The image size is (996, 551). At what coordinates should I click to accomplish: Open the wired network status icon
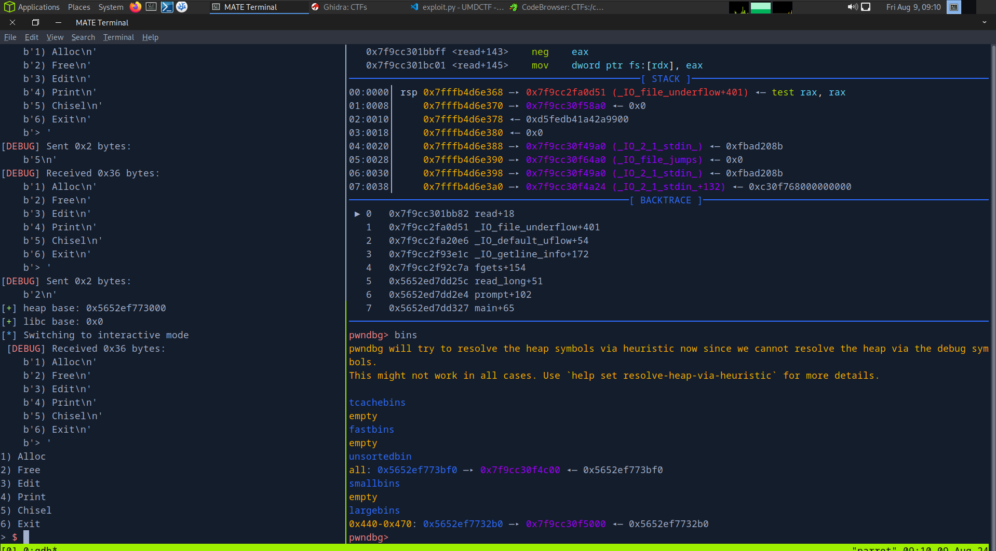click(x=866, y=7)
